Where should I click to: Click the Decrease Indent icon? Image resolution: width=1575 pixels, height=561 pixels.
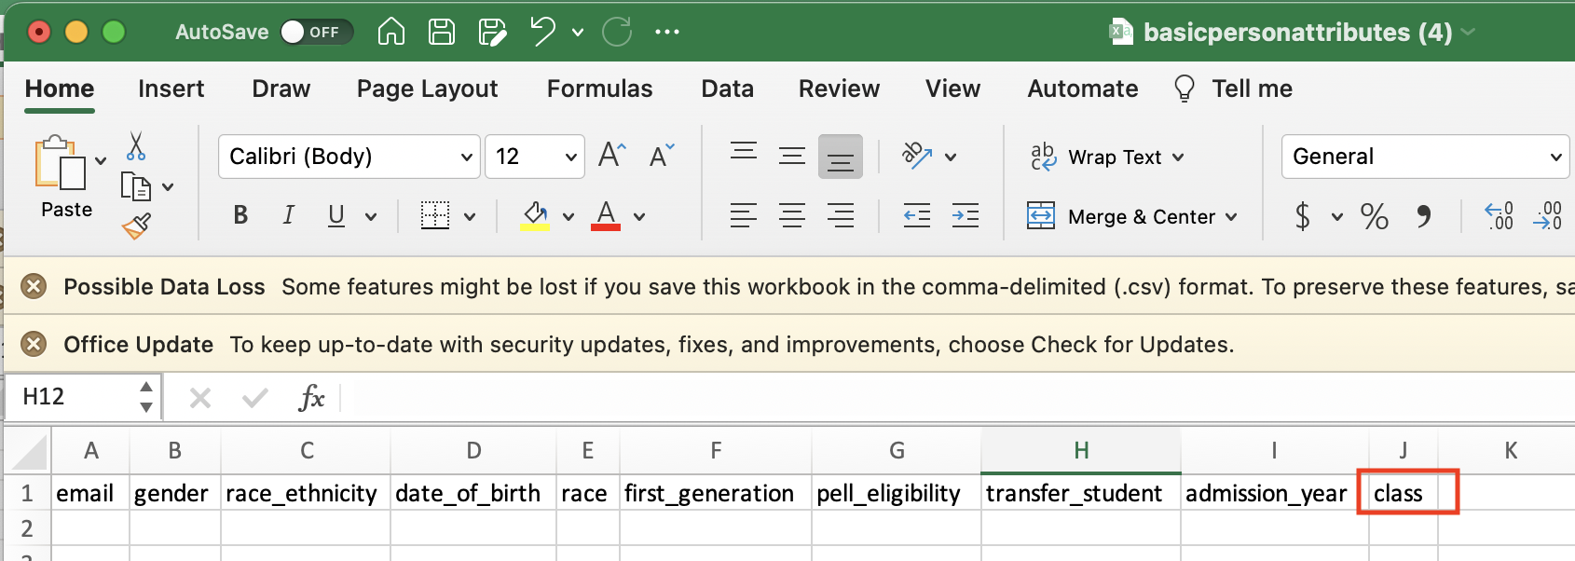(x=917, y=216)
